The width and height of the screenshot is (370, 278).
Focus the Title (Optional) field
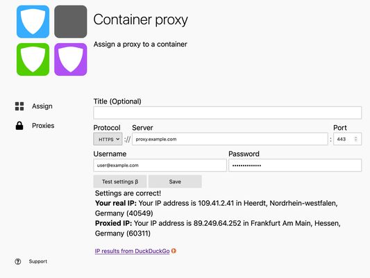pyautogui.click(x=228, y=113)
